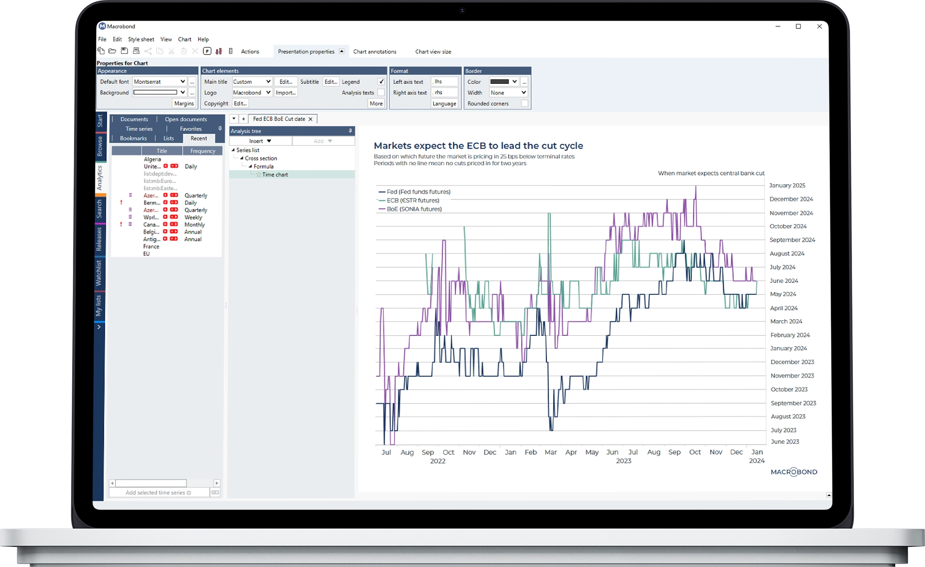Click the Chart annotations toolbar button
The height and width of the screenshot is (567, 925).
tap(374, 52)
